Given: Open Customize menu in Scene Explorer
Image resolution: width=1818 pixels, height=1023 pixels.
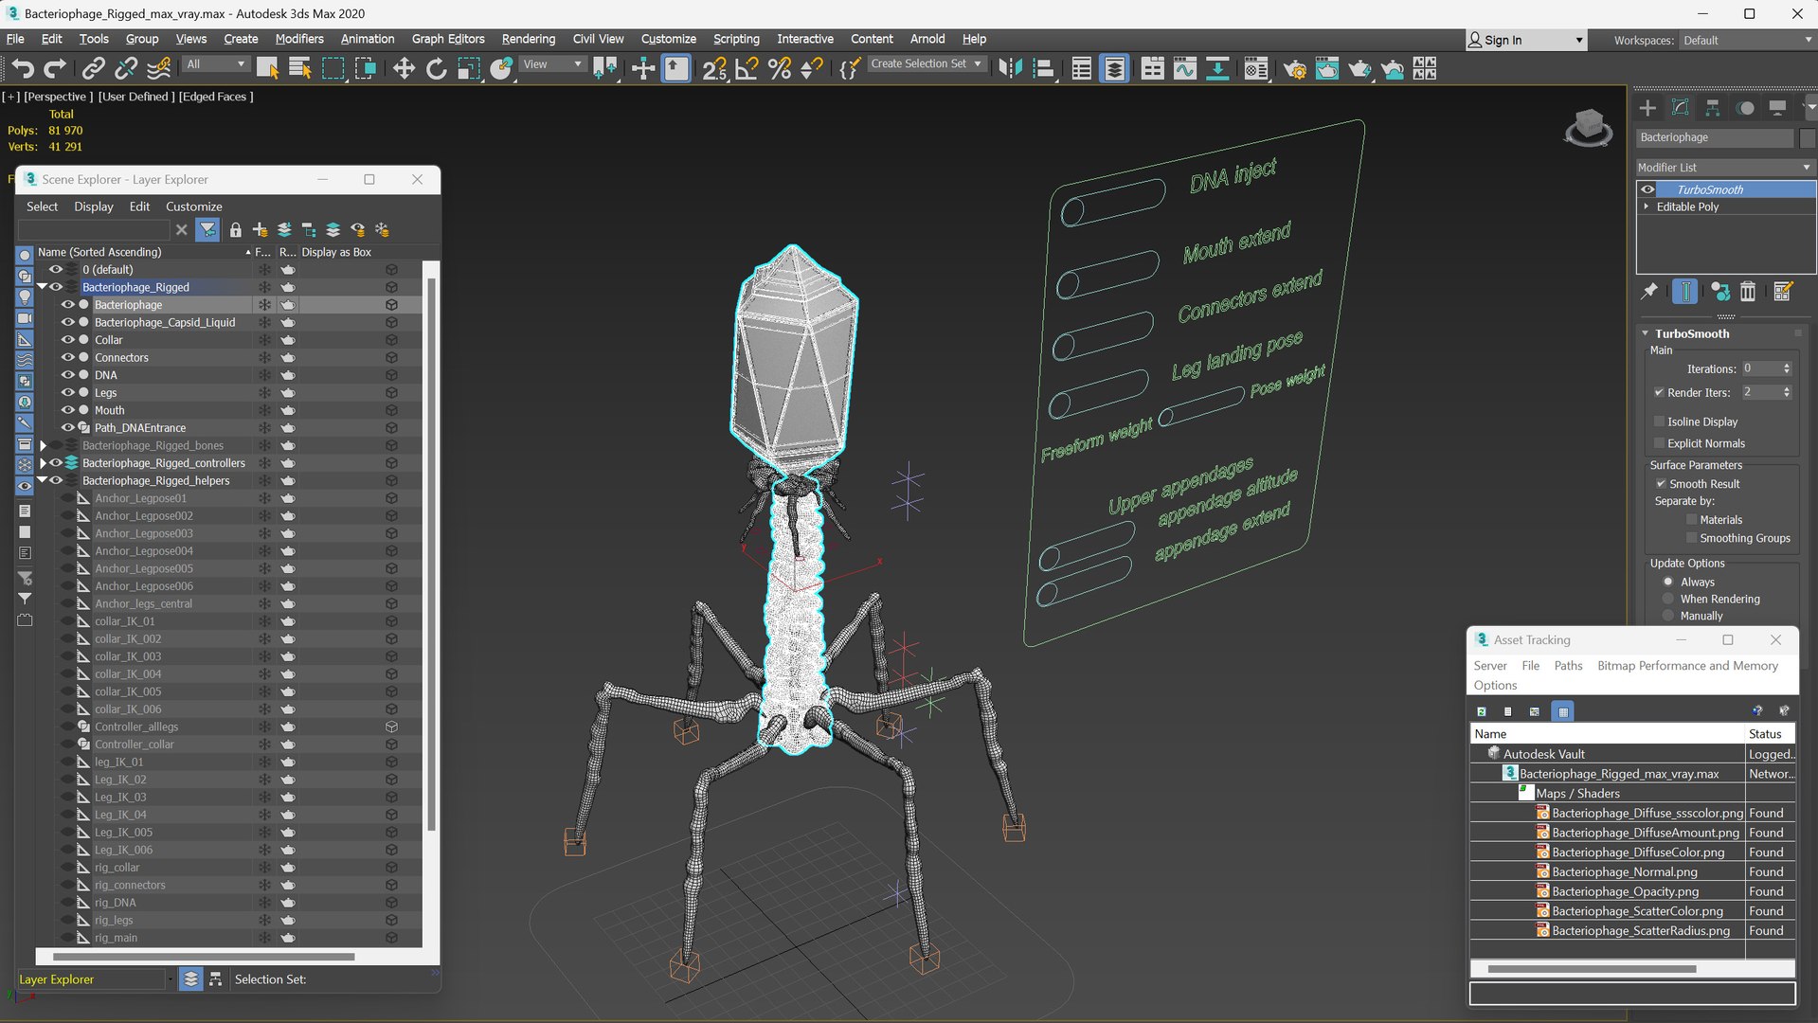Looking at the screenshot, I should pyautogui.click(x=193, y=206).
